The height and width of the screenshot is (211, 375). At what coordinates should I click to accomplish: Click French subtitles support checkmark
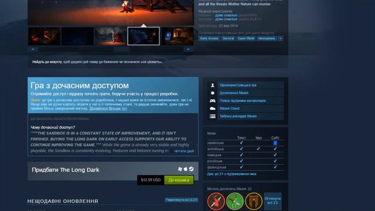click(x=275, y=167)
